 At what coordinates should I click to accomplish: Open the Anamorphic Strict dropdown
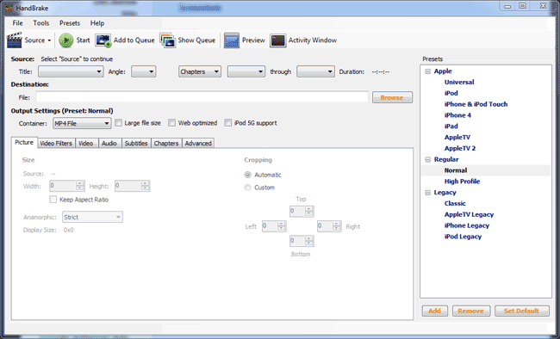92,217
